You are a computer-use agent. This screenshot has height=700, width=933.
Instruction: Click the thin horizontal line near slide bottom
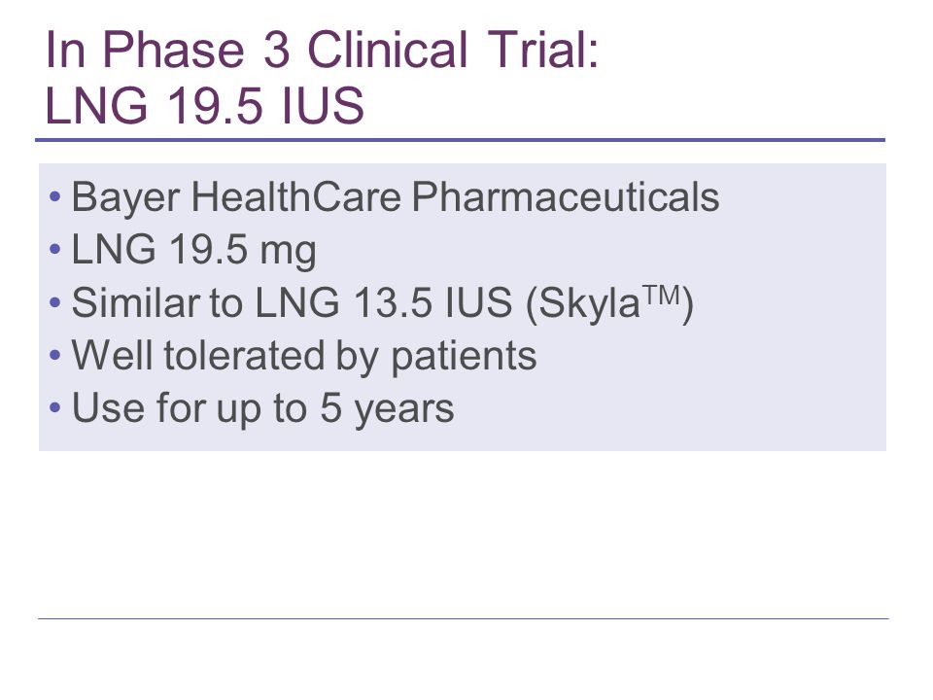464,619
